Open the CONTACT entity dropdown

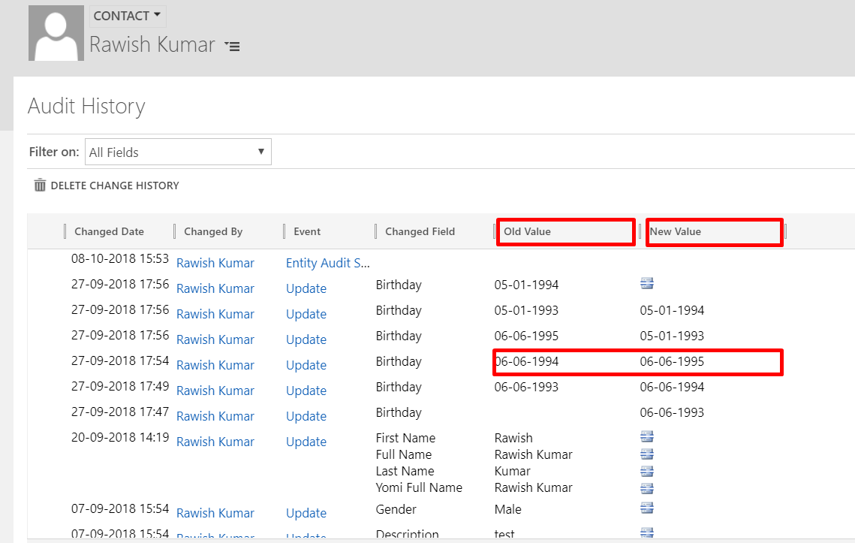tap(128, 16)
